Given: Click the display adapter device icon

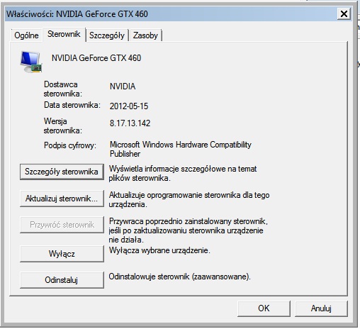Looking at the screenshot, I should coord(31,62).
